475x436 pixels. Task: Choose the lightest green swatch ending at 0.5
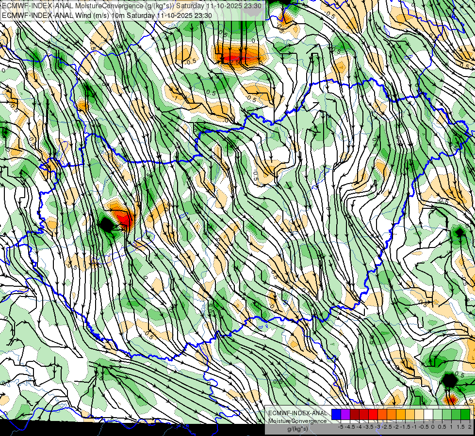[x=438, y=414]
